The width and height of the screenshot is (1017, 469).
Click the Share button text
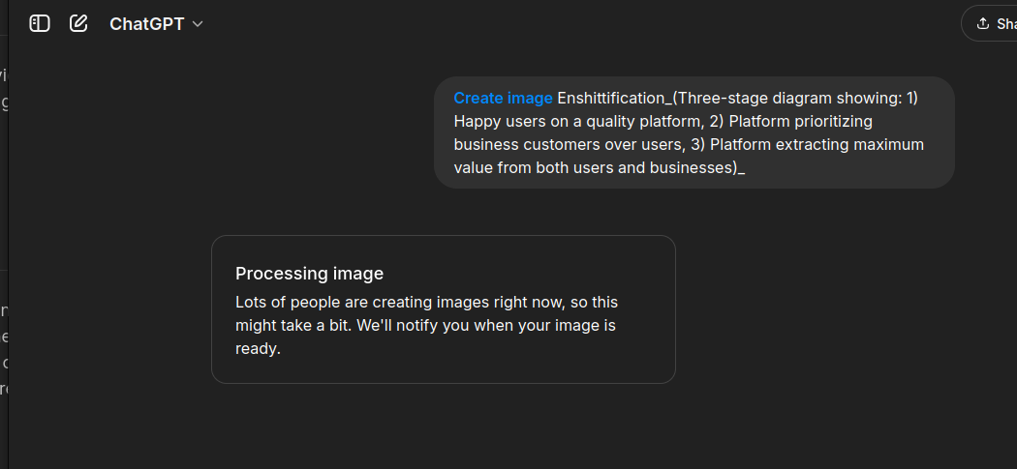click(x=1006, y=24)
